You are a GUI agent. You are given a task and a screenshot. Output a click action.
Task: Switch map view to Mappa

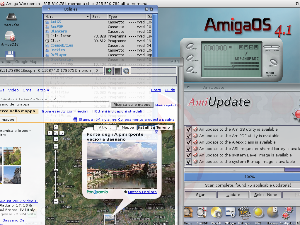pyautogui.click(x=128, y=127)
